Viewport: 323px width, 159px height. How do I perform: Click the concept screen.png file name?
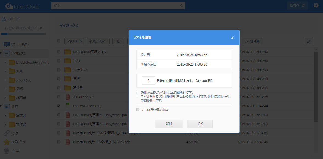[88, 106]
